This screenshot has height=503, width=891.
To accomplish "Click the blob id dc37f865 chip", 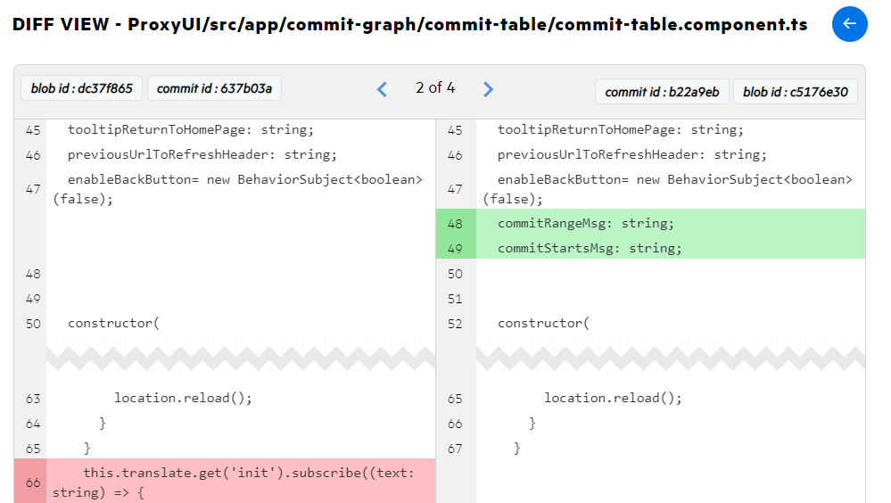I will 81,88.
